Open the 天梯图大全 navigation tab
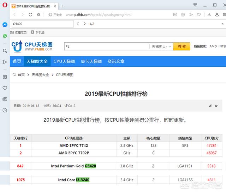Image resolution: width=226 pixels, height=193 pixels. pos(37,61)
